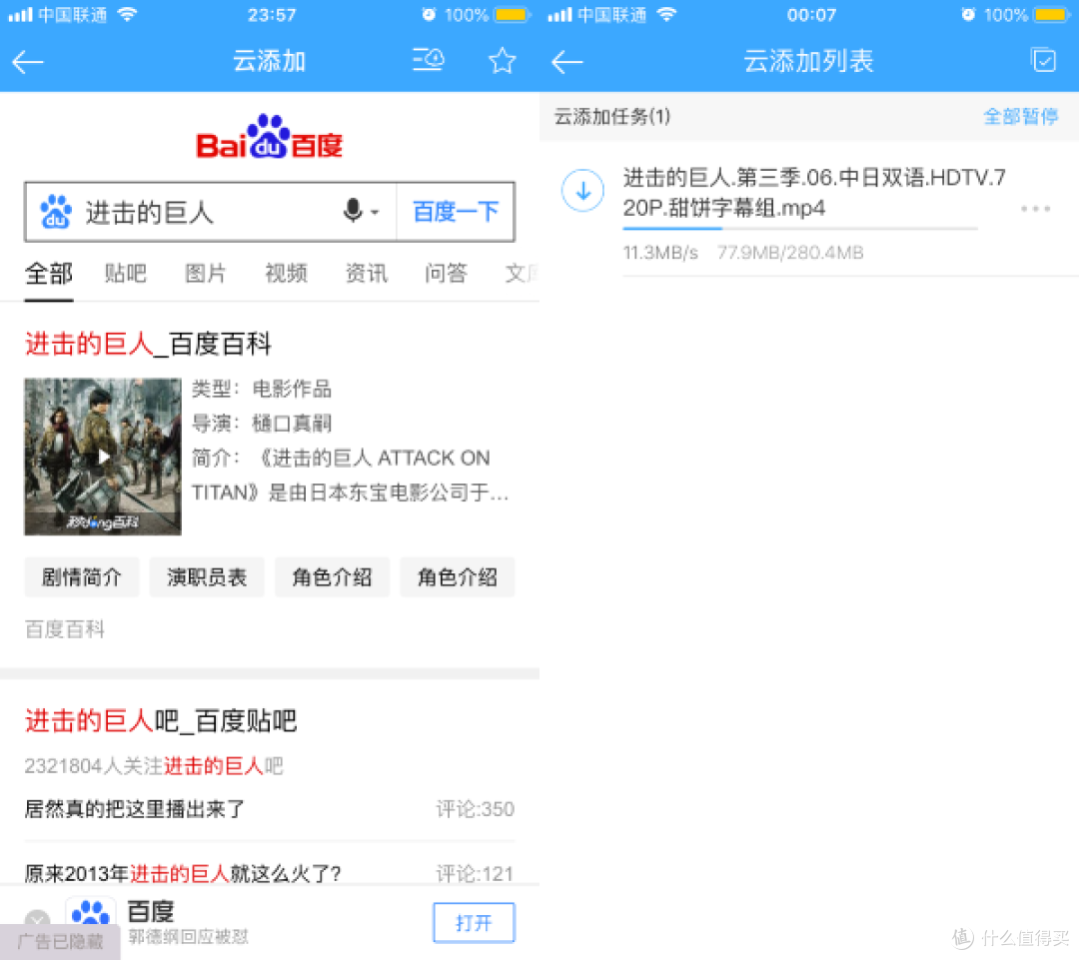1079x960 pixels.
Task: Switch to the 视频 tab
Action: point(287,274)
